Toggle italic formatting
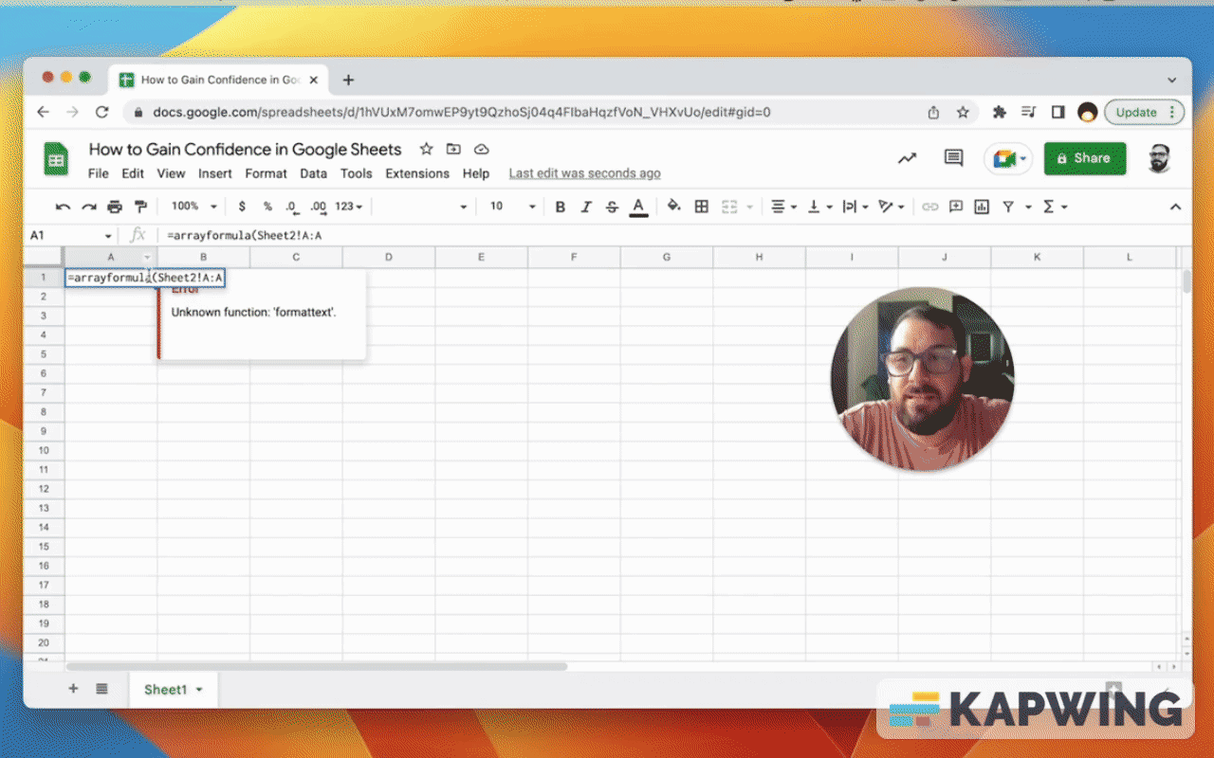Image resolution: width=1214 pixels, height=758 pixels. click(586, 207)
